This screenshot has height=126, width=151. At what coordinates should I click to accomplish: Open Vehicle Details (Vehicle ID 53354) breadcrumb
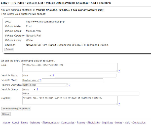coord(66,3)
